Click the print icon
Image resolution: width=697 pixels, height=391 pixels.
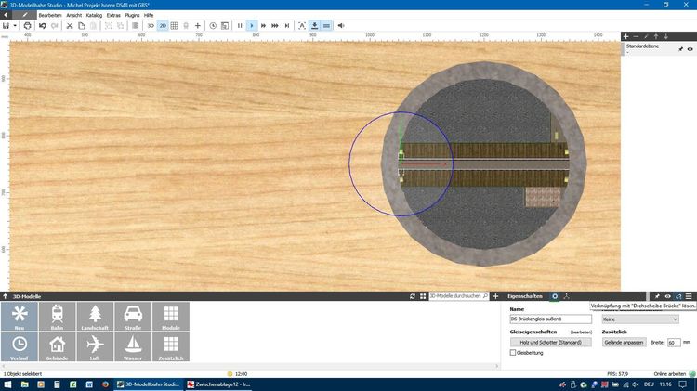27,26
